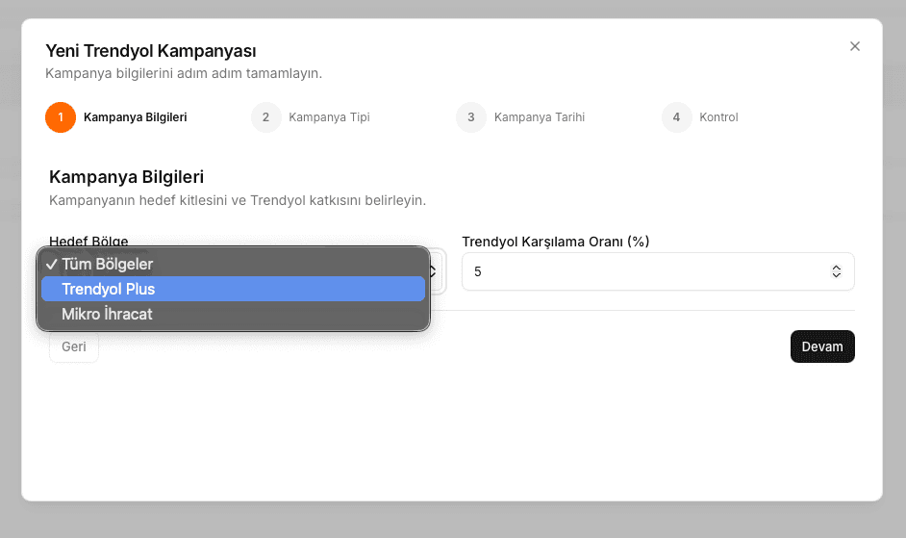Click the Hedef Bölge dropdown chevron

[x=433, y=271]
